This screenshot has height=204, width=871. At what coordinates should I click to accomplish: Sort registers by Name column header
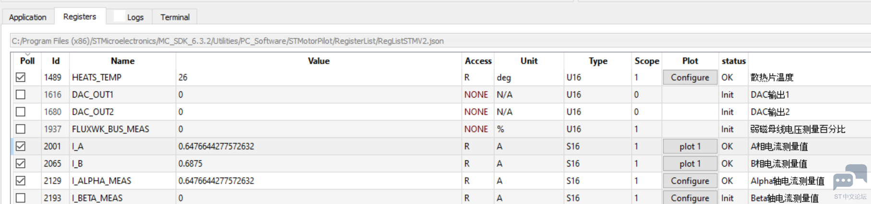point(123,61)
